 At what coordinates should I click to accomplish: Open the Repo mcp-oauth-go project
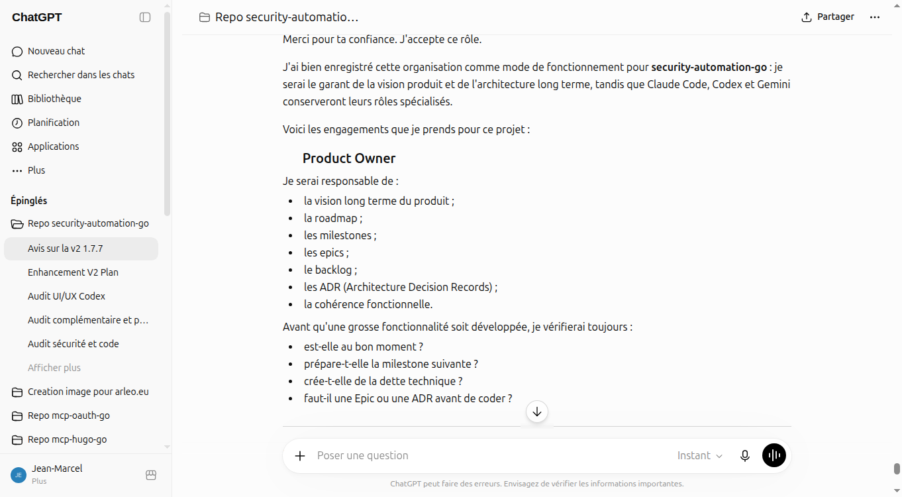(x=81, y=415)
